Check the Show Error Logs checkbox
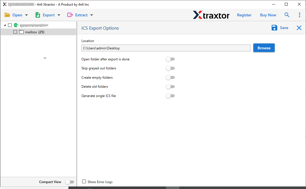This screenshot has width=306, height=189. pos(84,182)
